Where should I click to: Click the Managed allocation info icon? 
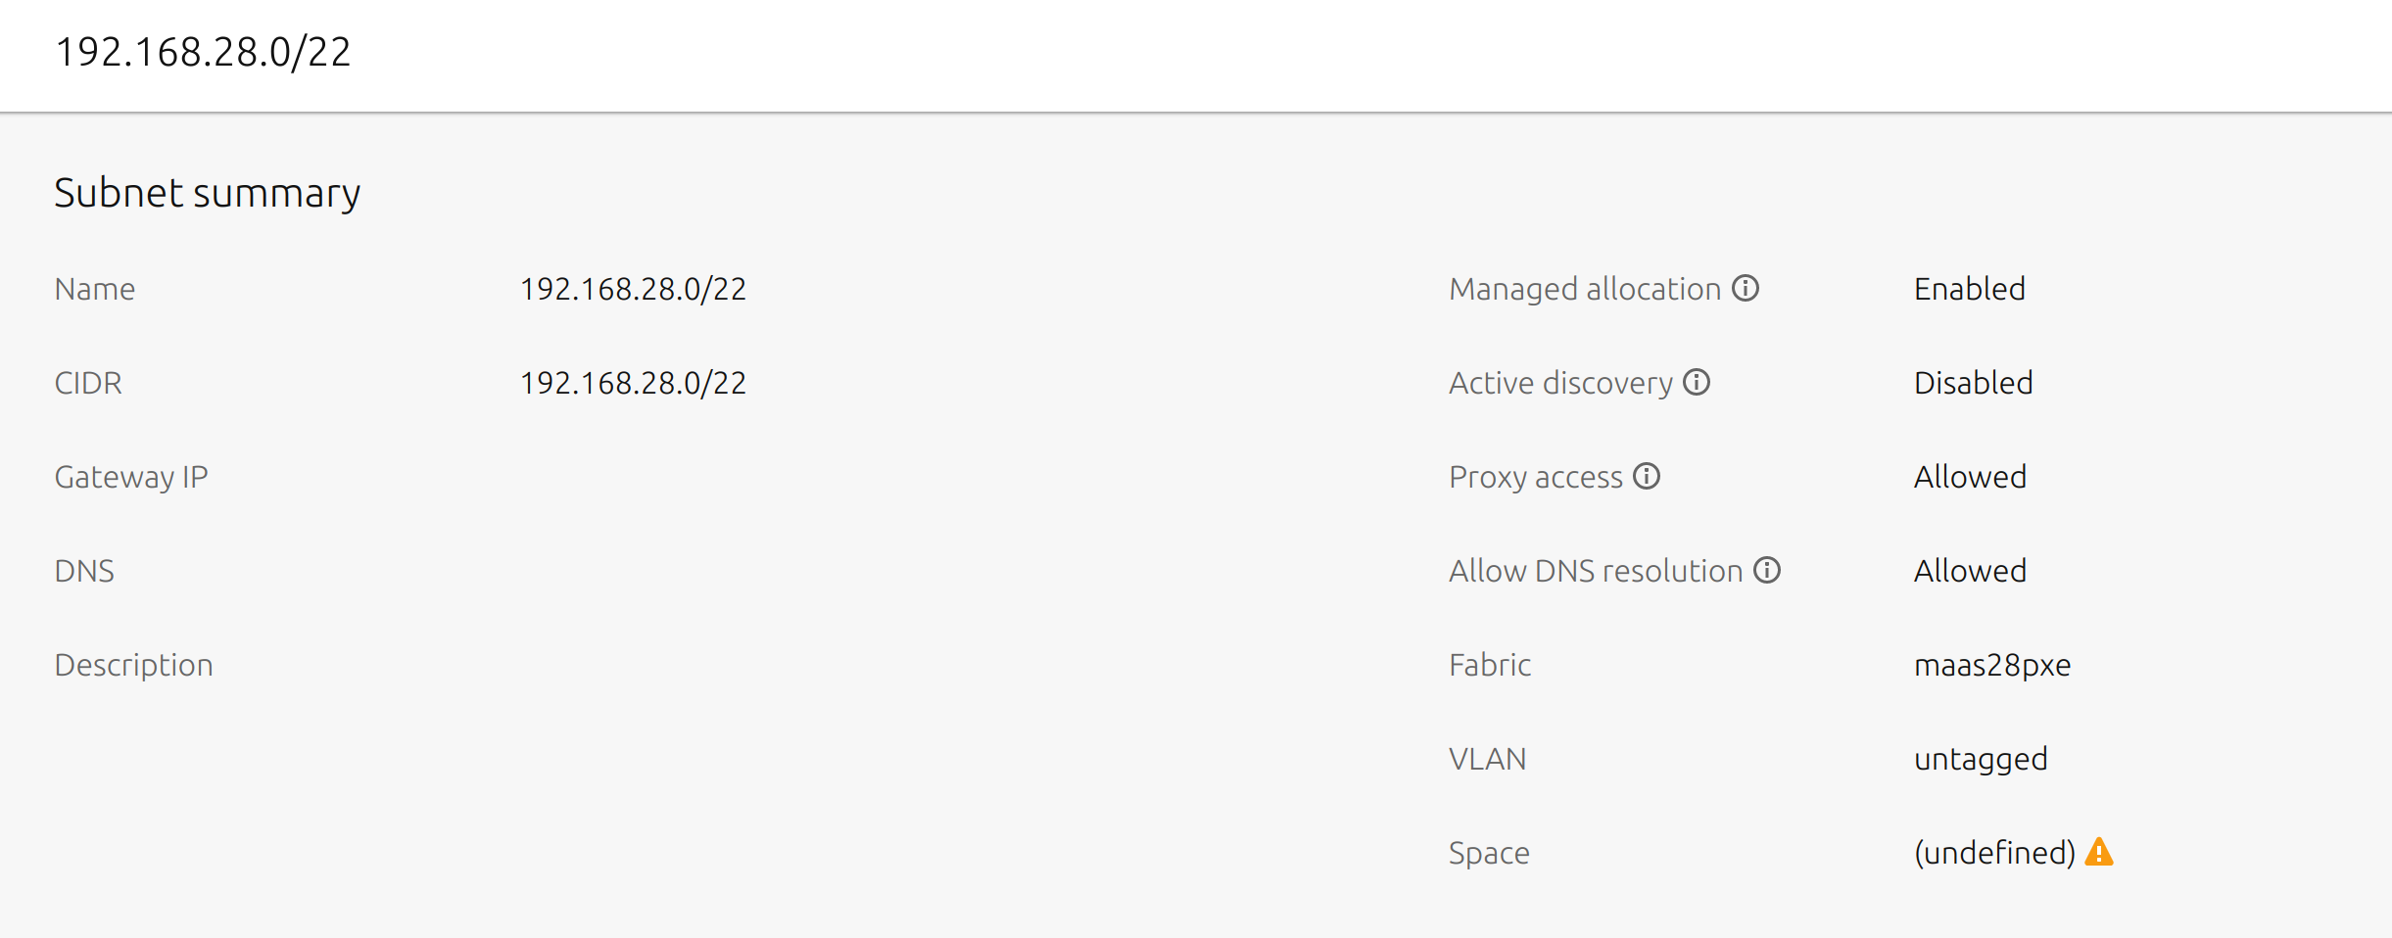[1746, 288]
